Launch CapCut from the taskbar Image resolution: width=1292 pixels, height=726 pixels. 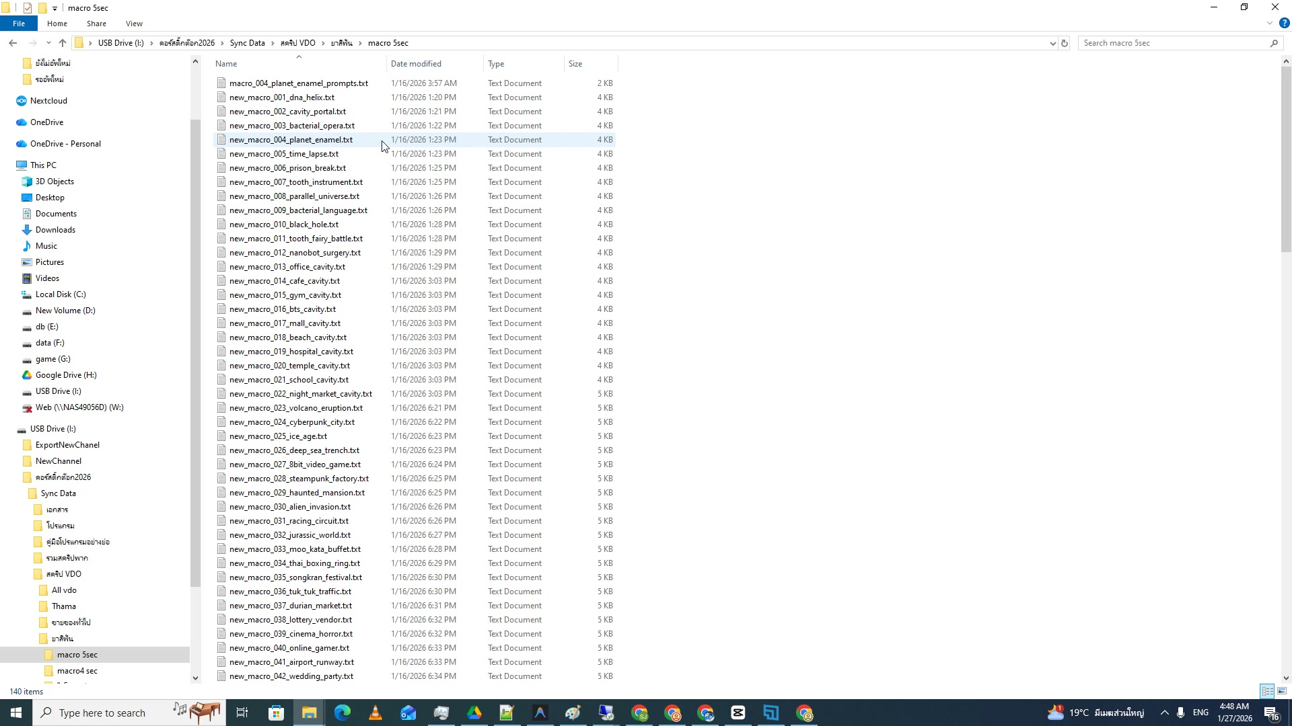[738, 713]
